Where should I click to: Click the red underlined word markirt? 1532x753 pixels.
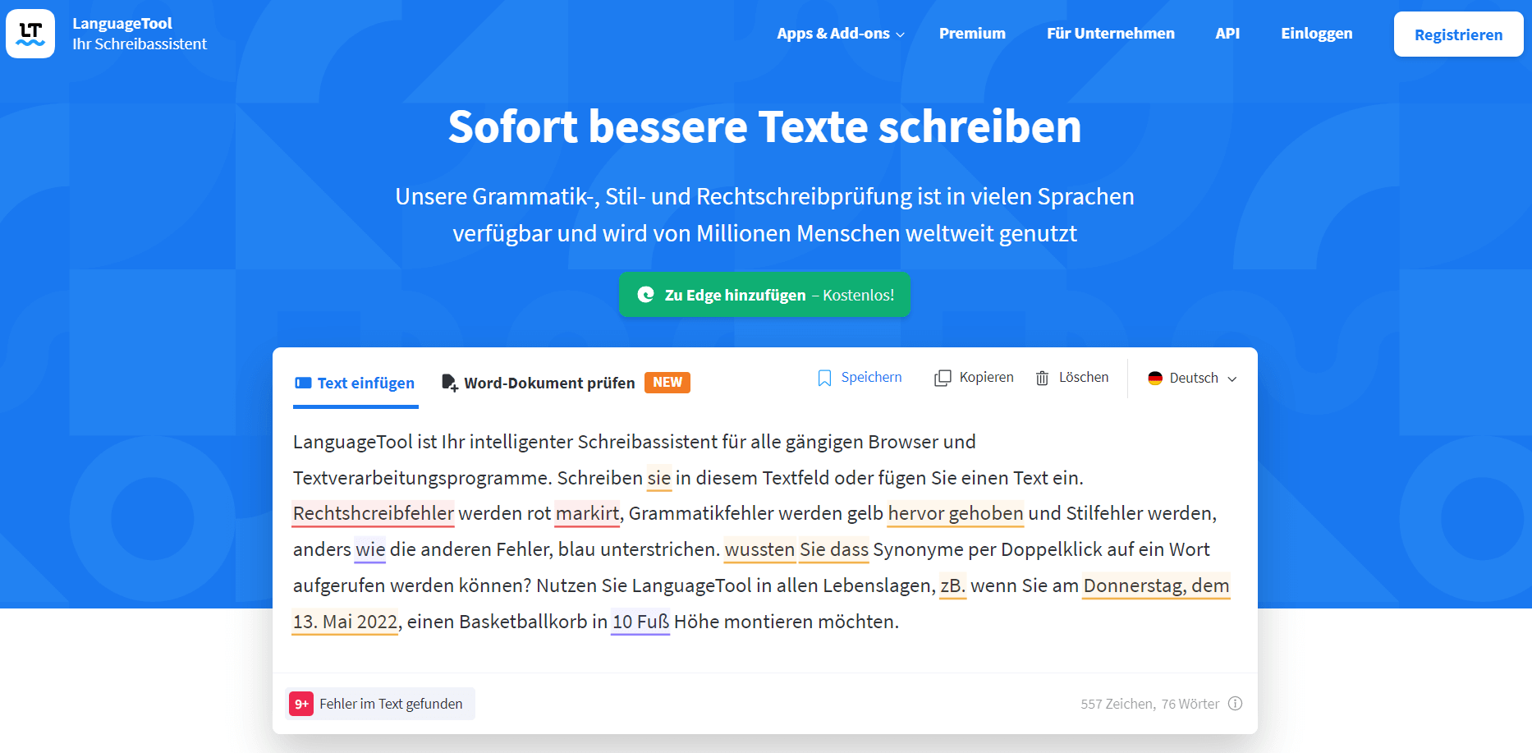[x=588, y=513]
